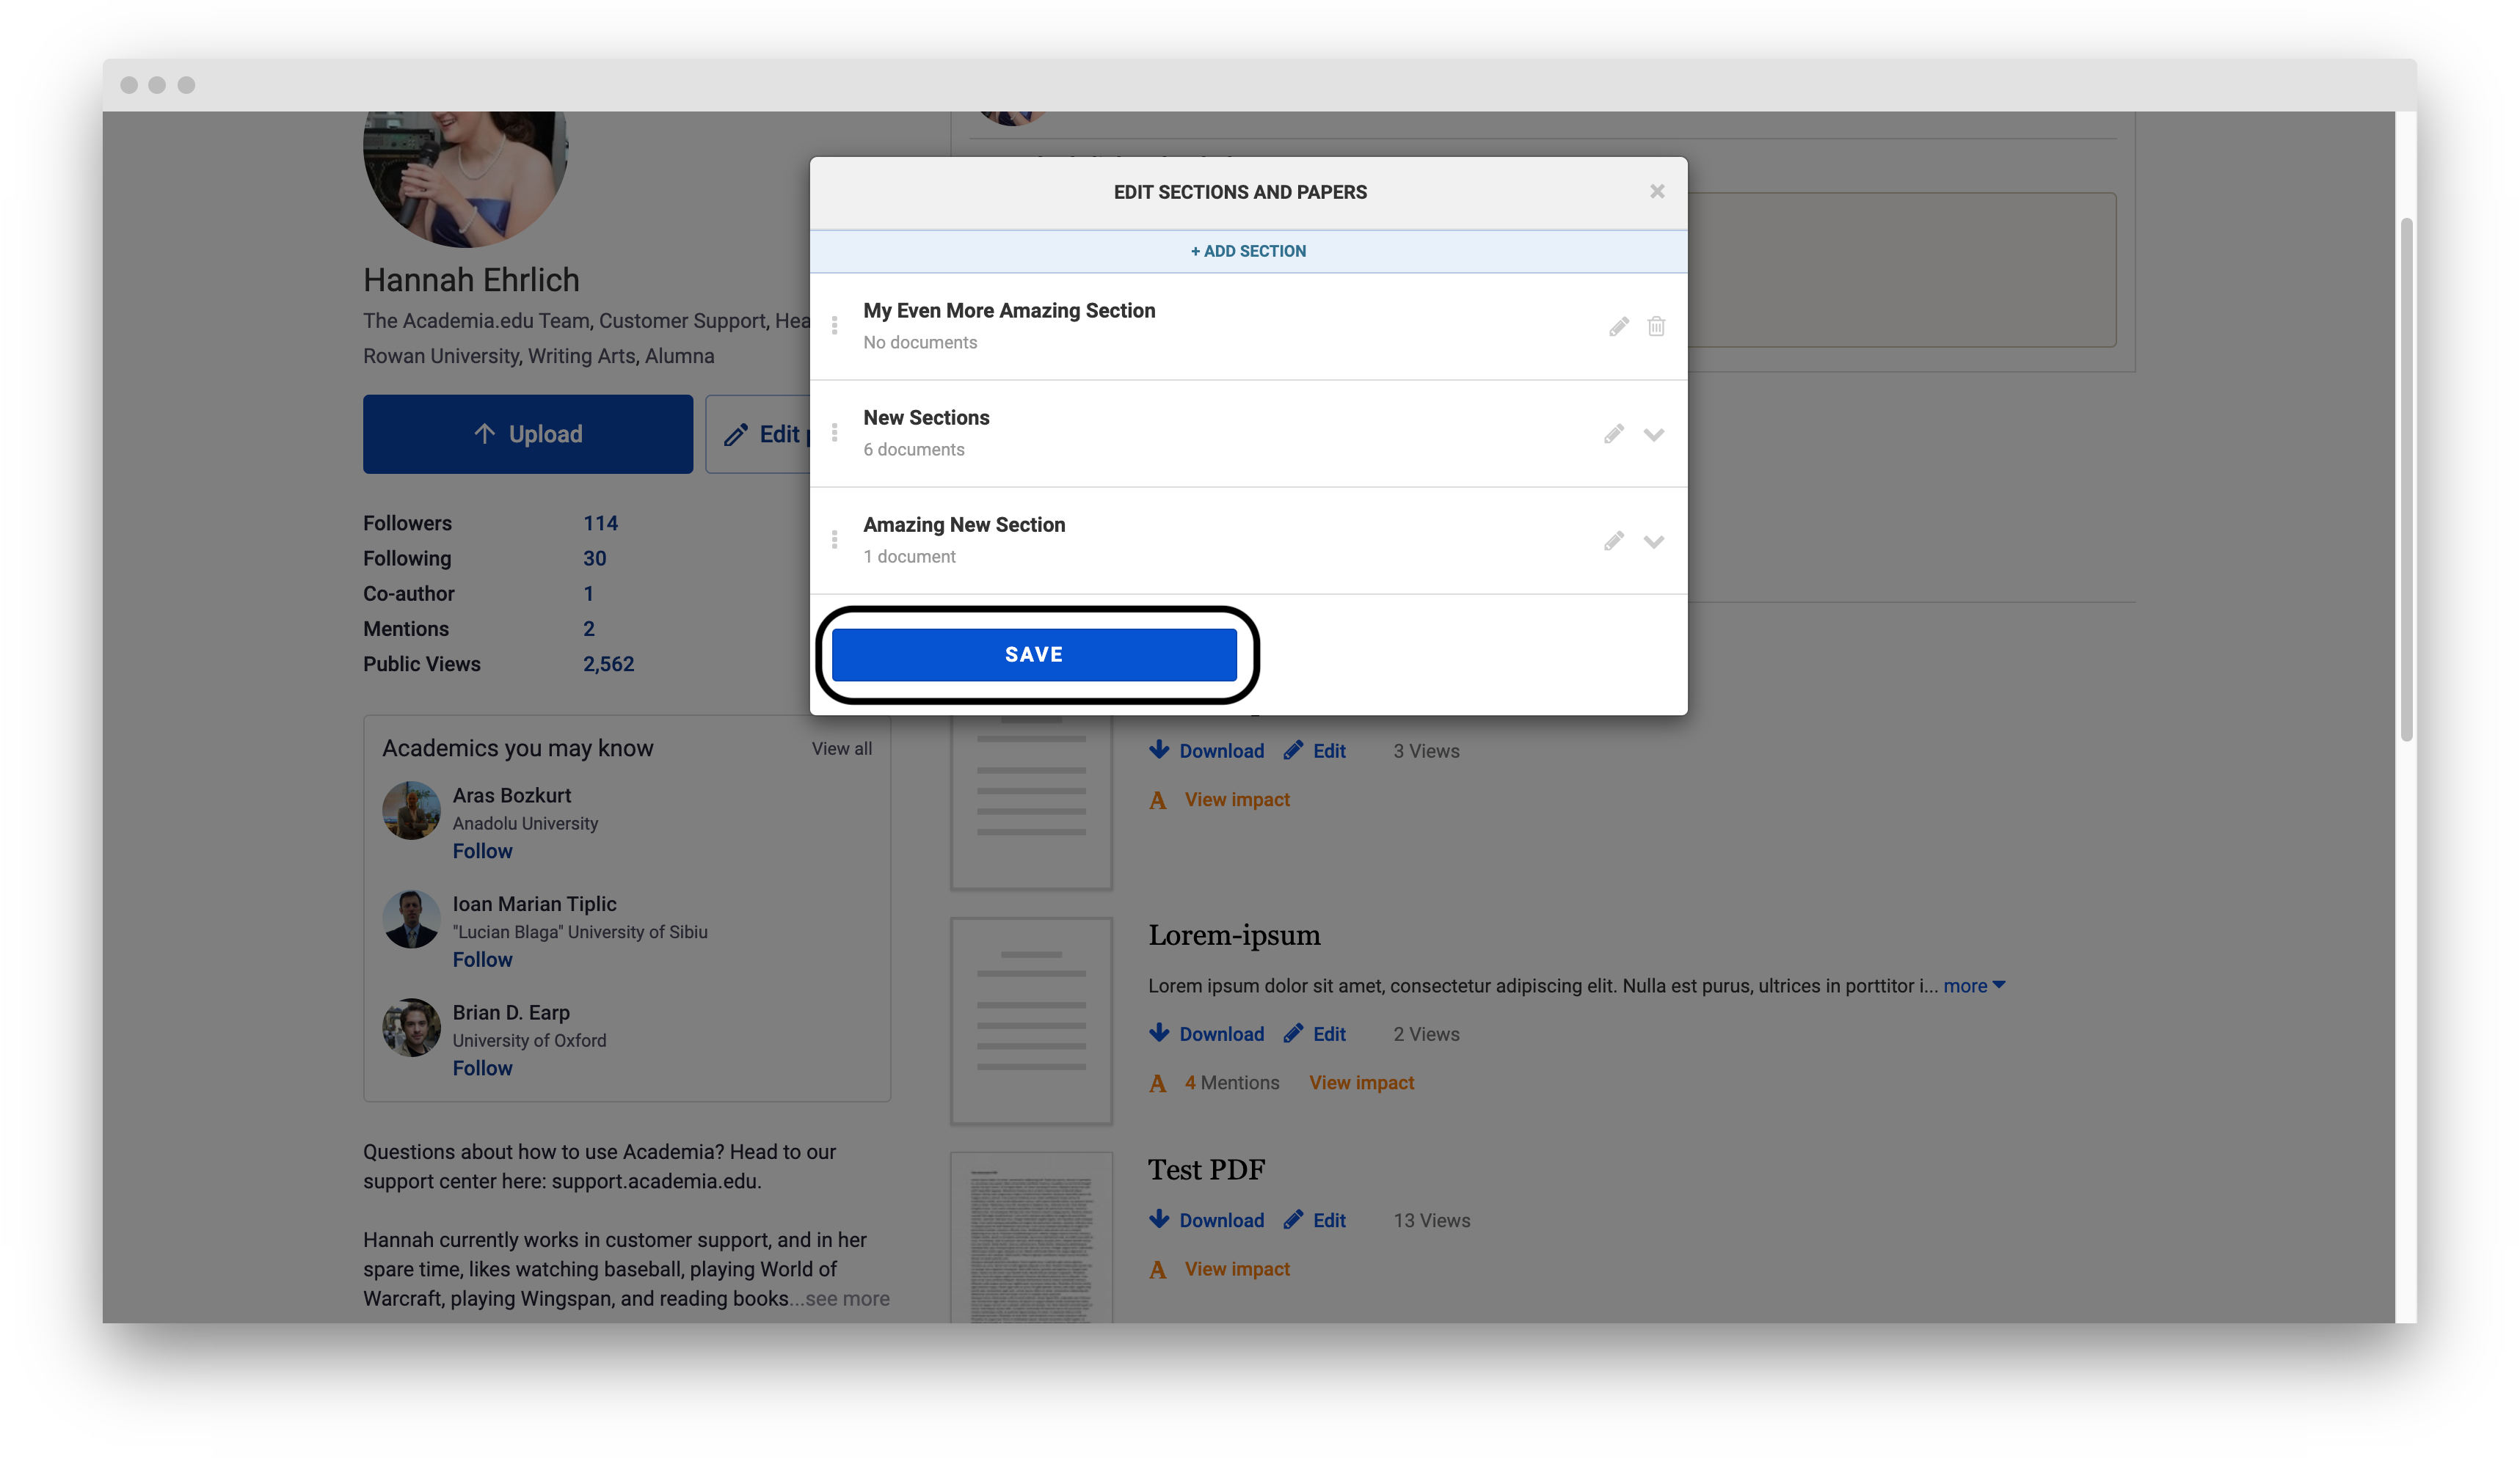The height and width of the screenshot is (1470, 2520).
Task: Edit the New Sections name with pencil icon
Action: [1613, 434]
